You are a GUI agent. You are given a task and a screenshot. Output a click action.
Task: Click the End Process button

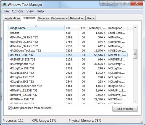tap(125, 109)
